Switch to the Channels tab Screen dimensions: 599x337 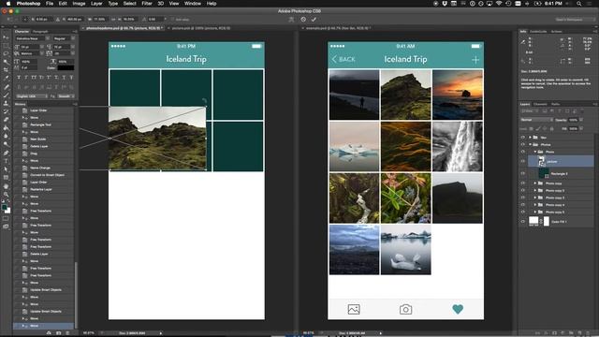click(540, 104)
